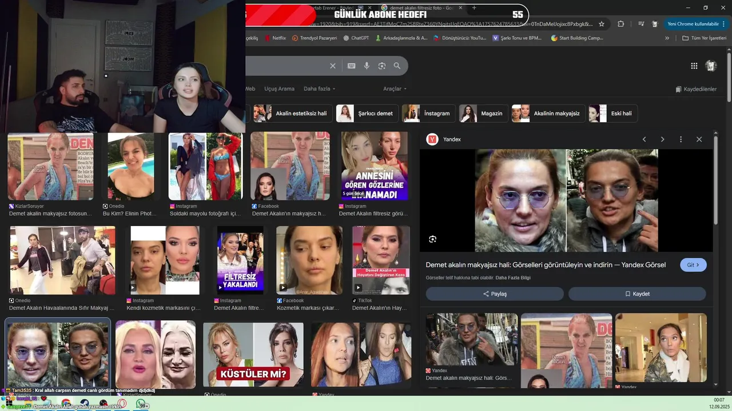Open 'Annesini gören gözlerine' Instagram thumbnail
The height and width of the screenshot is (411, 732).
point(375,166)
